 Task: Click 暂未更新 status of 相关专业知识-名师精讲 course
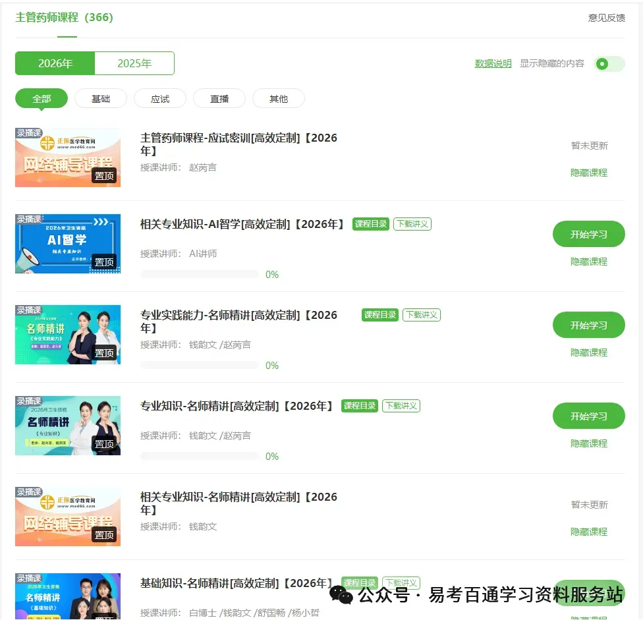tap(589, 505)
